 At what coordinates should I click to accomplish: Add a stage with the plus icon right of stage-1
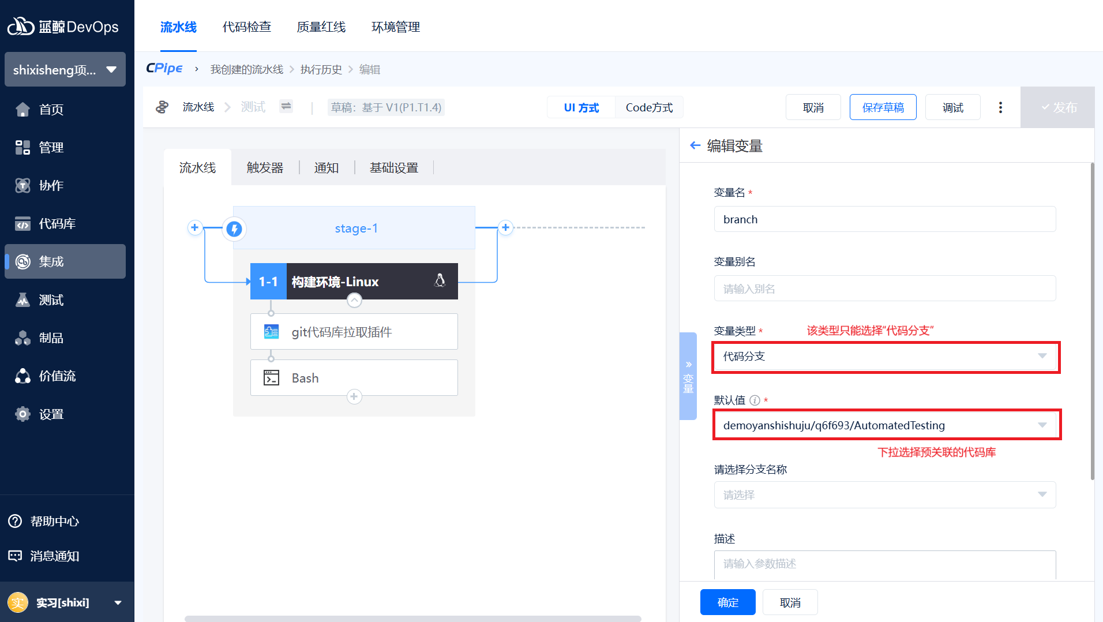tap(505, 227)
